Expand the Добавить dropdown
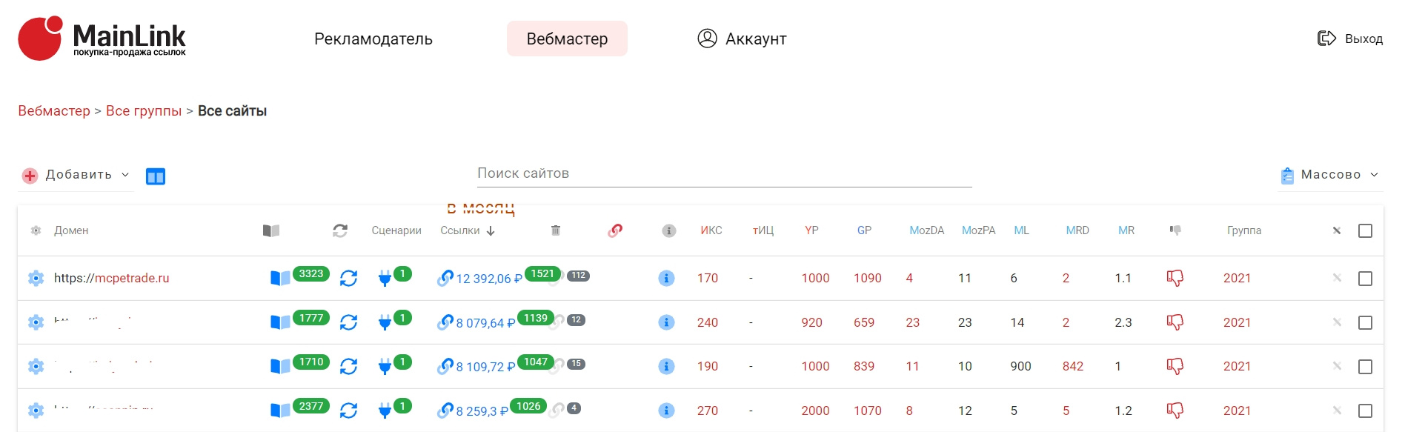The image size is (1405, 432). tap(76, 175)
